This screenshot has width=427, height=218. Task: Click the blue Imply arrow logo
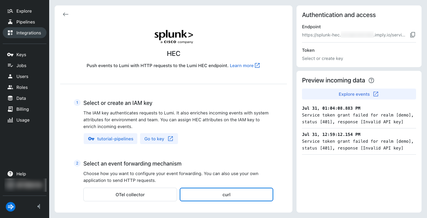pyautogui.click(x=11, y=206)
